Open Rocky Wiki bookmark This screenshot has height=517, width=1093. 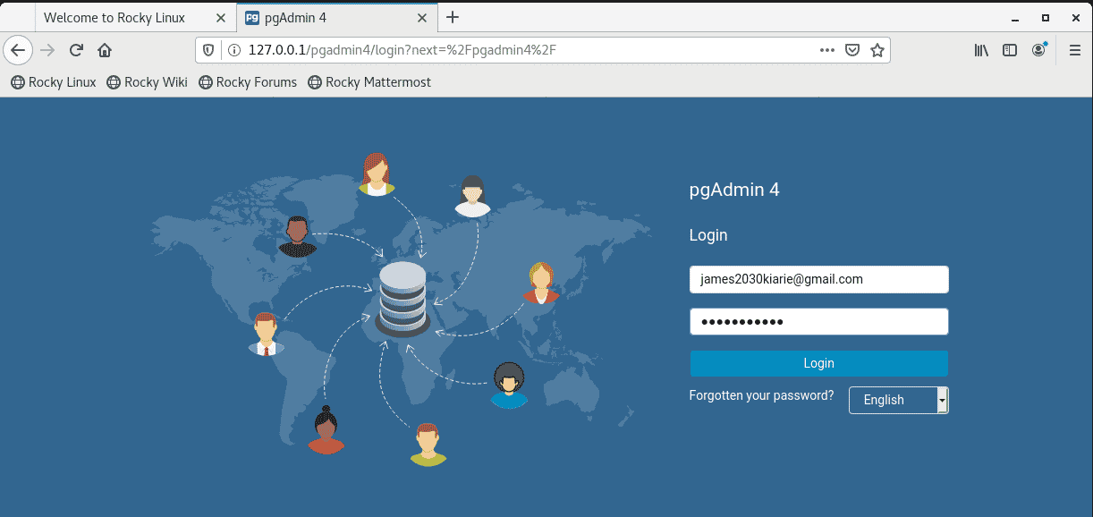(x=148, y=82)
